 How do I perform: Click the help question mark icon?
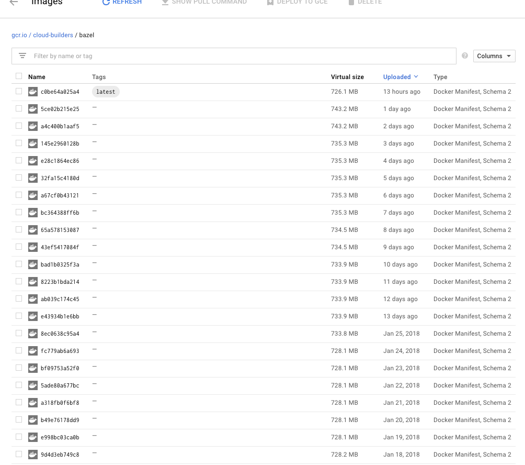coord(465,56)
